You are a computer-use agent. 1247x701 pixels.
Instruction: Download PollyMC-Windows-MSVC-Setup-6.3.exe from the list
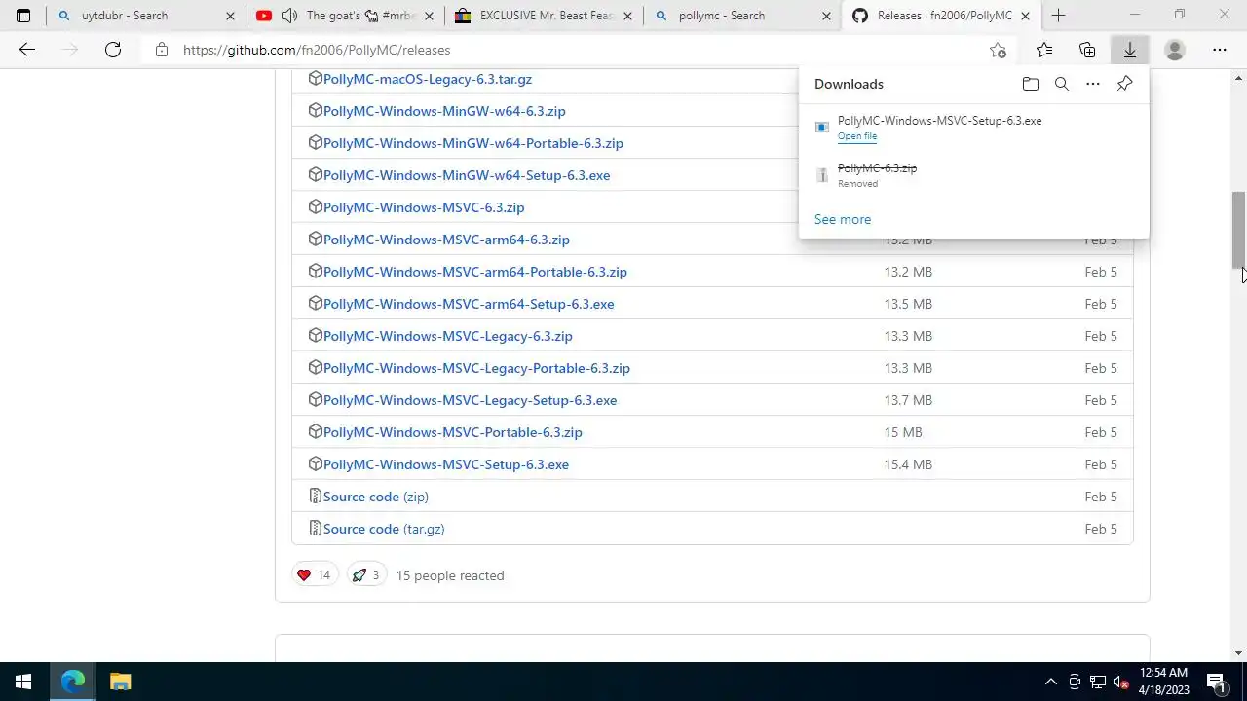point(446,464)
